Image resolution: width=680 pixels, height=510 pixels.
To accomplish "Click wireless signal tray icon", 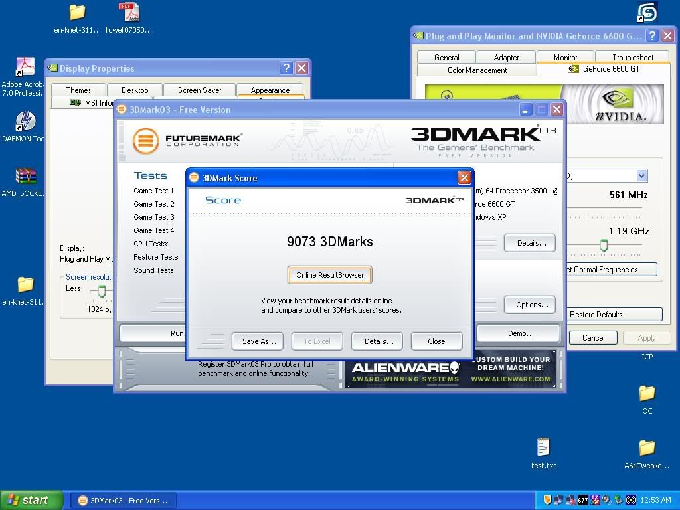I will click(x=630, y=500).
